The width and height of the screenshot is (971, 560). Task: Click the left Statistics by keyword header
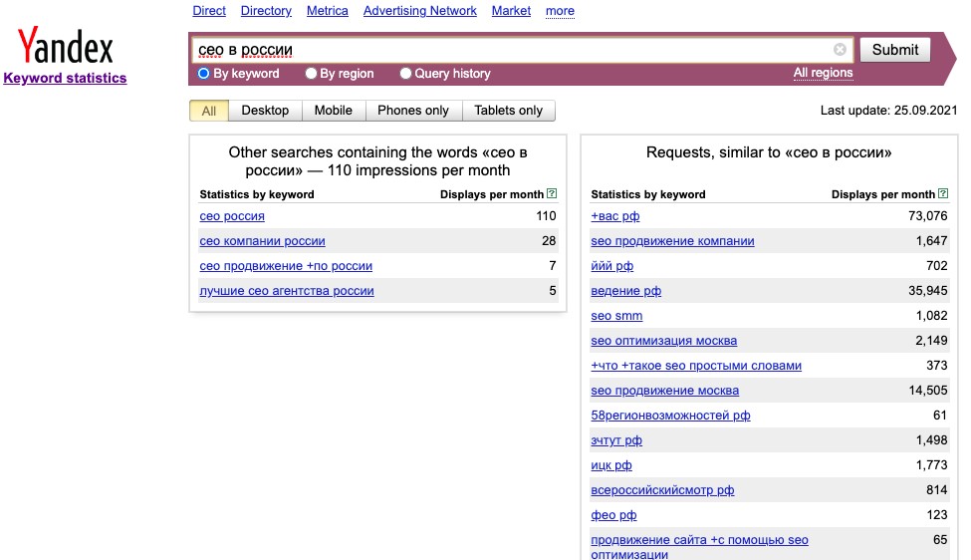tap(257, 194)
